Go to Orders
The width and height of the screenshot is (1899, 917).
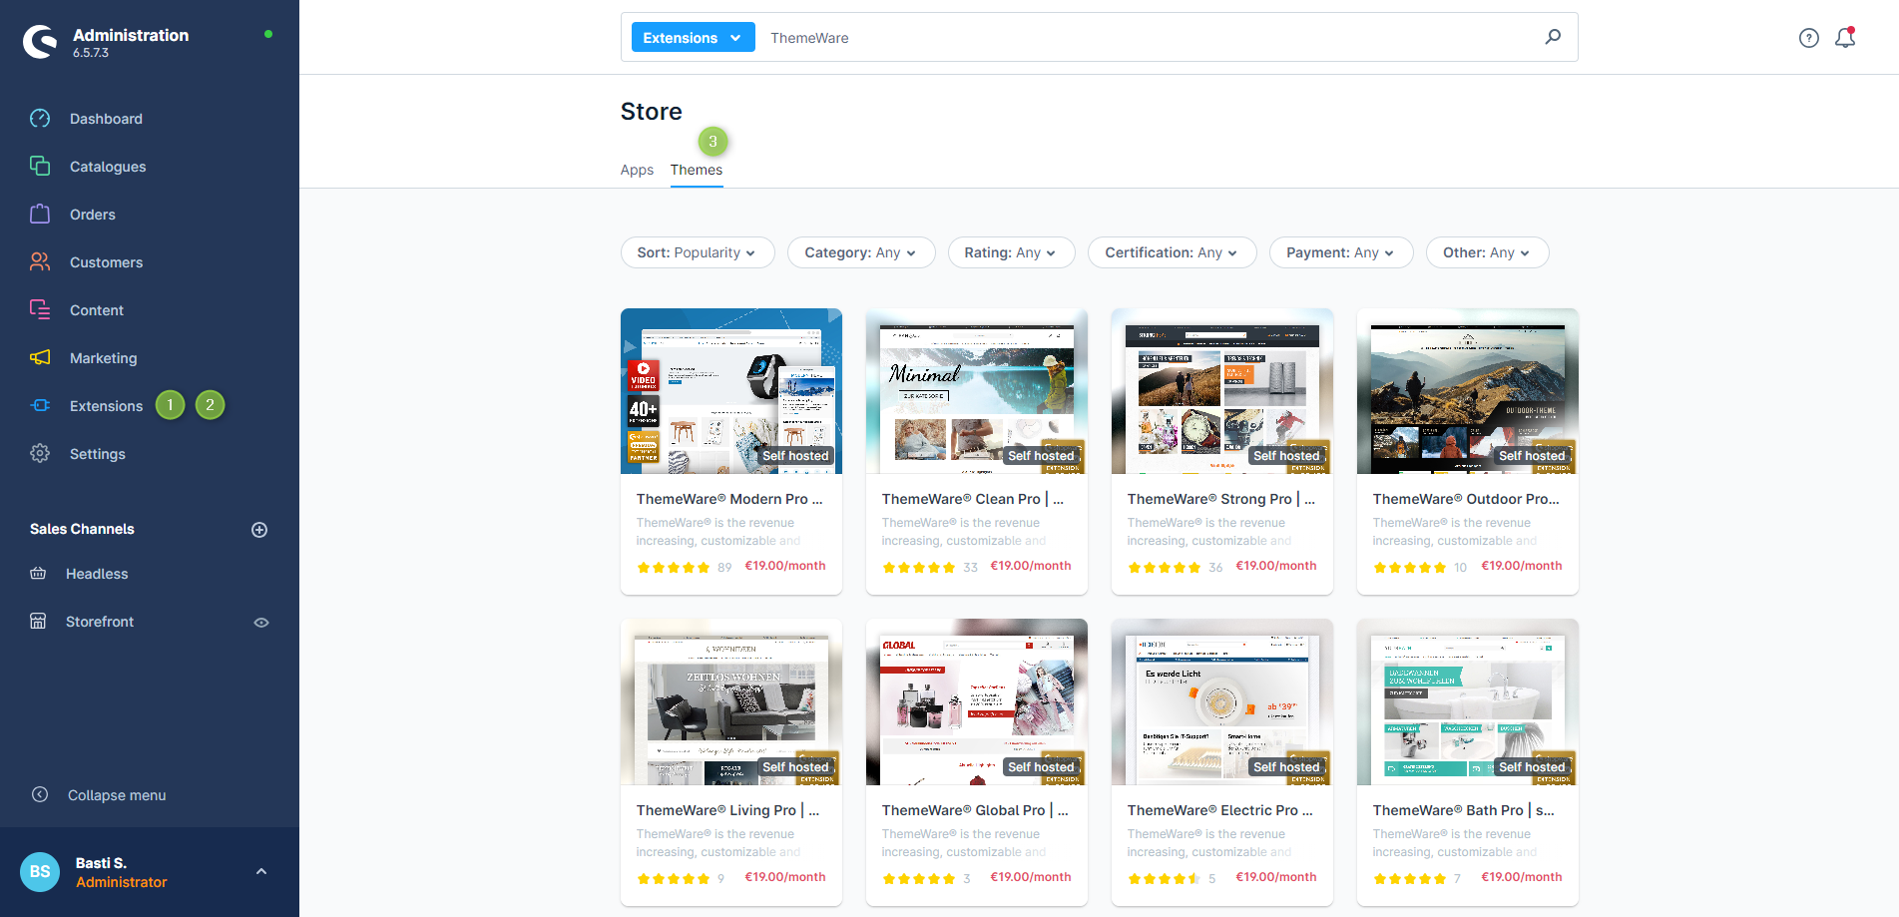(93, 215)
